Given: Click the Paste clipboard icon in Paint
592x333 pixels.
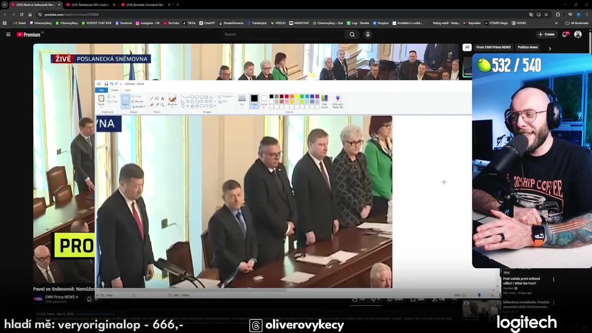Looking at the screenshot, I should pos(101,99).
